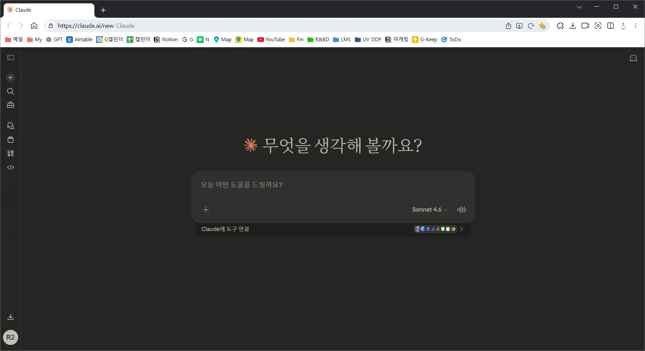This screenshot has width=645, height=351.
Task: Minimize the browser window
Action: pyautogui.click(x=597, y=7)
